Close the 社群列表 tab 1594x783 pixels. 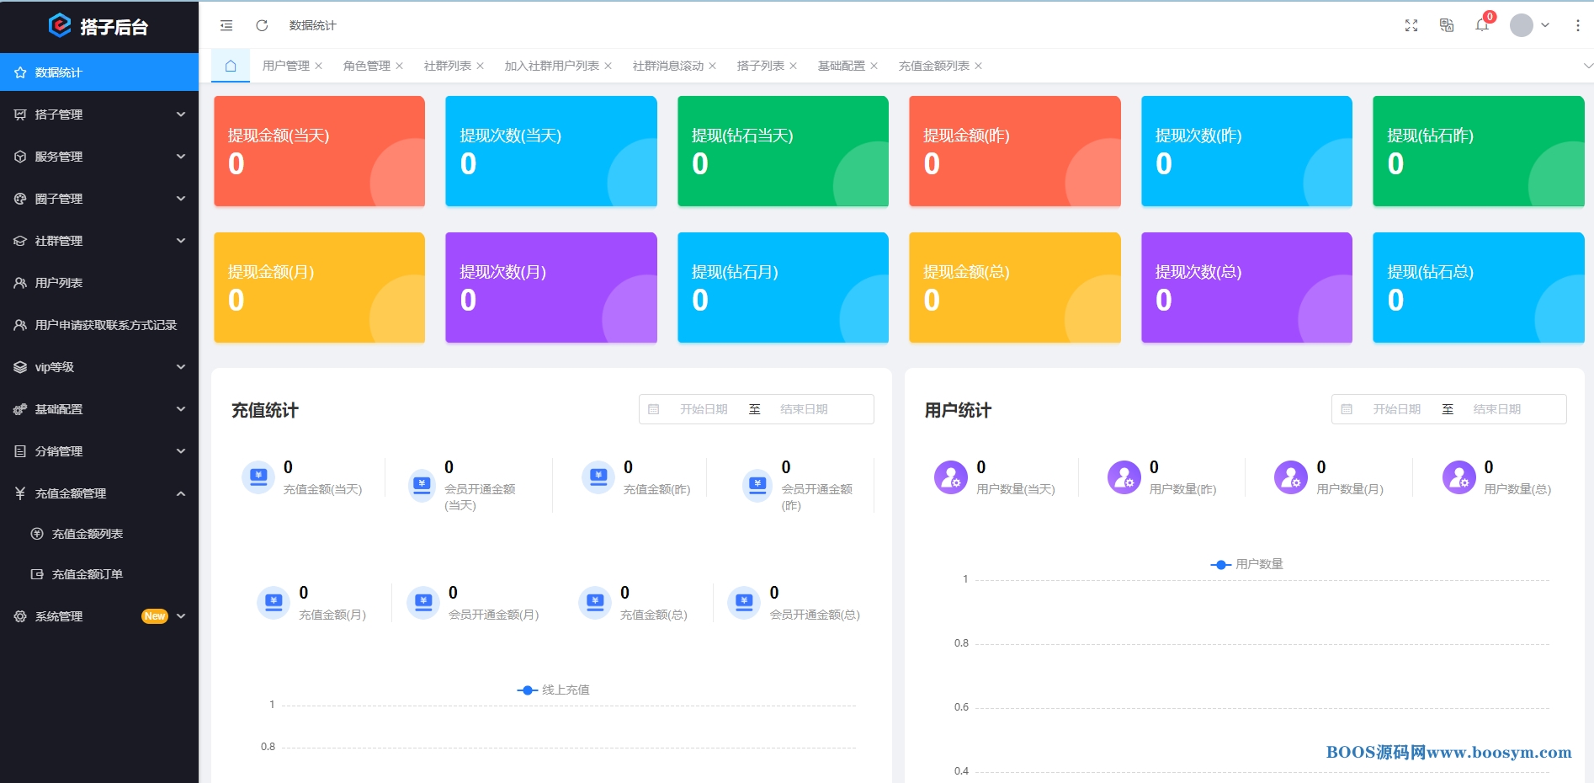click(480, 66)
